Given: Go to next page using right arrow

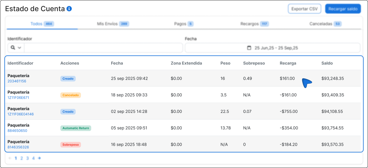Looking at the screenshot, I should [39, 158].
